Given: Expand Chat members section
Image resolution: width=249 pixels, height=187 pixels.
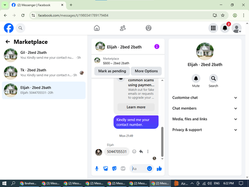Looking at the screenshot, I should [205, 108].
